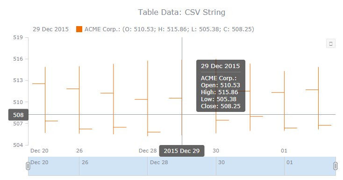Grab the right scroller handle
The height and width of the screenshot is (180, 343).
click(336, 166)
